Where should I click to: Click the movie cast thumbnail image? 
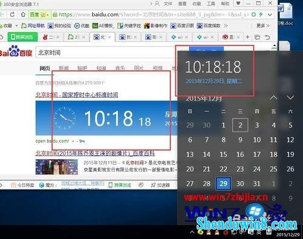tap(56, 167)
